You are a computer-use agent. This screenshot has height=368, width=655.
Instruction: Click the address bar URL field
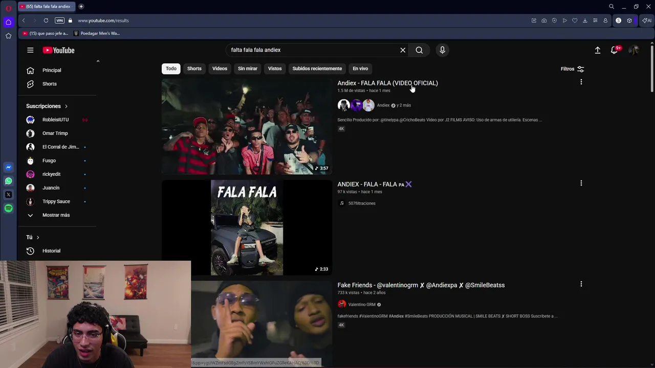(x=302, y=20)
